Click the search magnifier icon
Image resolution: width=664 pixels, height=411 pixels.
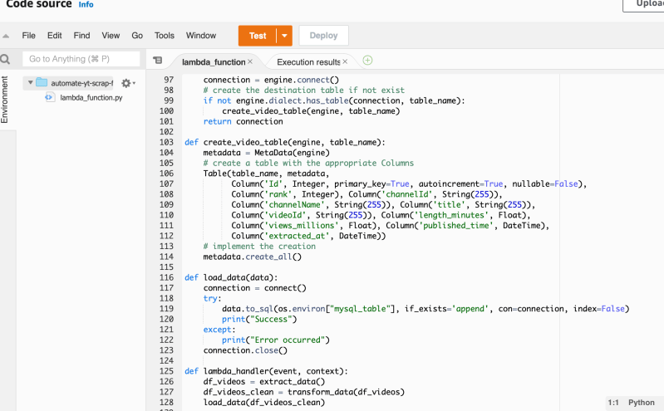point(5,59)
